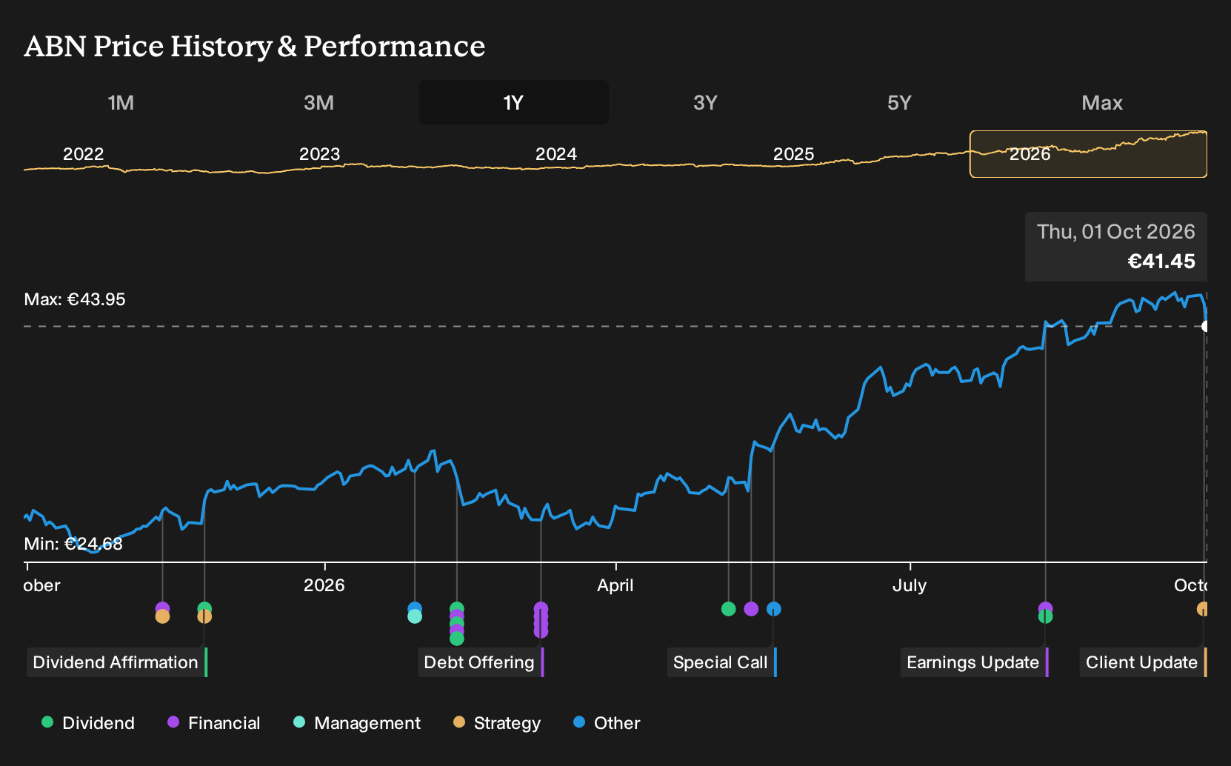This screenshot has height=766, width=1231.
Task: Open the Earnings Update event label
Action: point(975,662)
